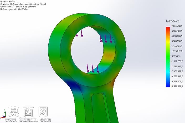Click legend value 2.393.303,5
The width and height of the screenshot is (185, 123).
(177, 46)
